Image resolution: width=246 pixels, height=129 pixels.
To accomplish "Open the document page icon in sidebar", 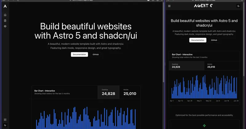I will [5, 21].
